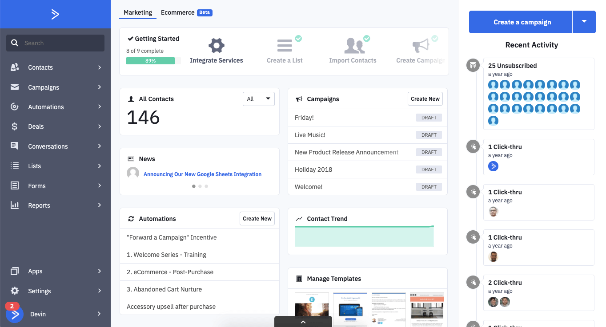The image size is (606, 327).
Task: Switch to the Ecommerce Beta tab
Action: click(x=177, y=12)
